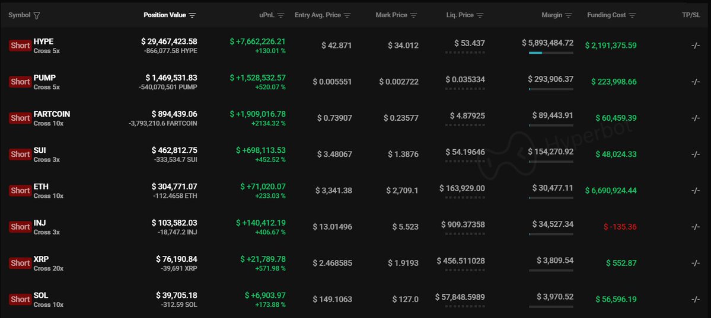Click the Funding Cost header label
The height and width of the screenshot is (318, 711).
click(607, 15)
